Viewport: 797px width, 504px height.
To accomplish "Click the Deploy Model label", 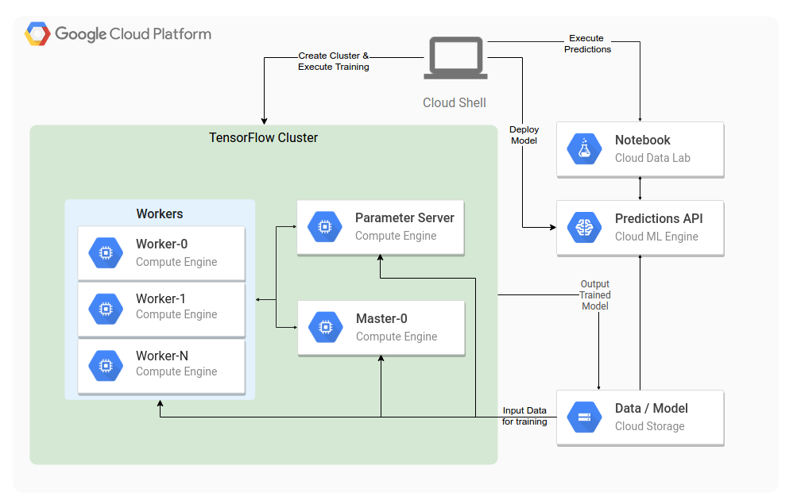I will coord(524,135).
